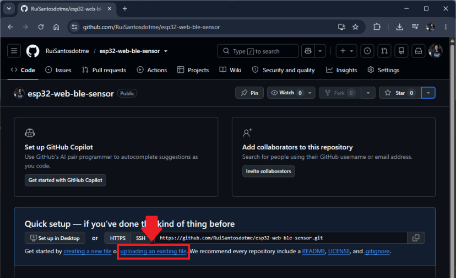The width and height of the screenshot is (456, 278).
Task: Switch to the Wiki tab
Action: pyautogui.click(x=230, y=70)
